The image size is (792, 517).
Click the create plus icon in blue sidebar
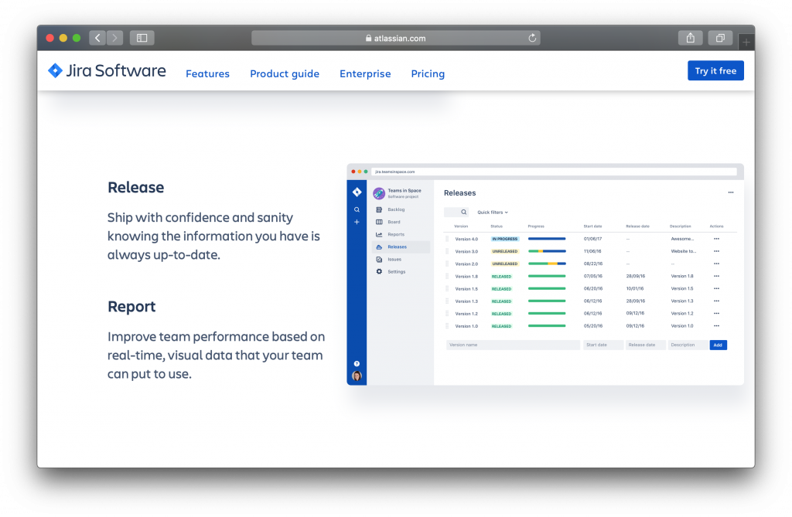point(357,222)
